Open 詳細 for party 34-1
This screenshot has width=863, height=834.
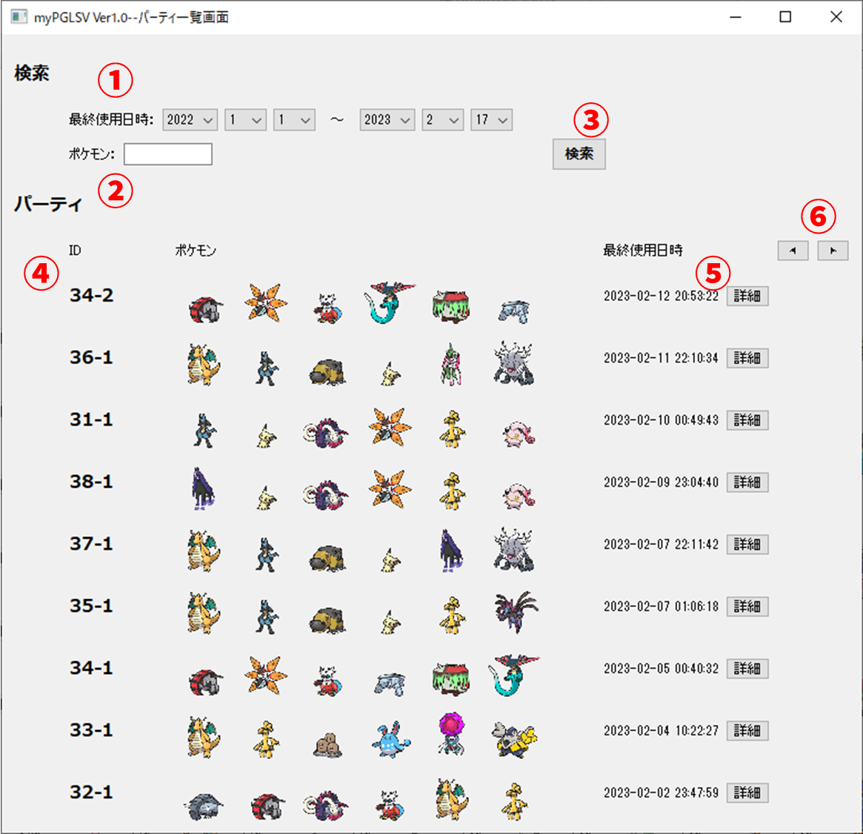click(747, 669)
